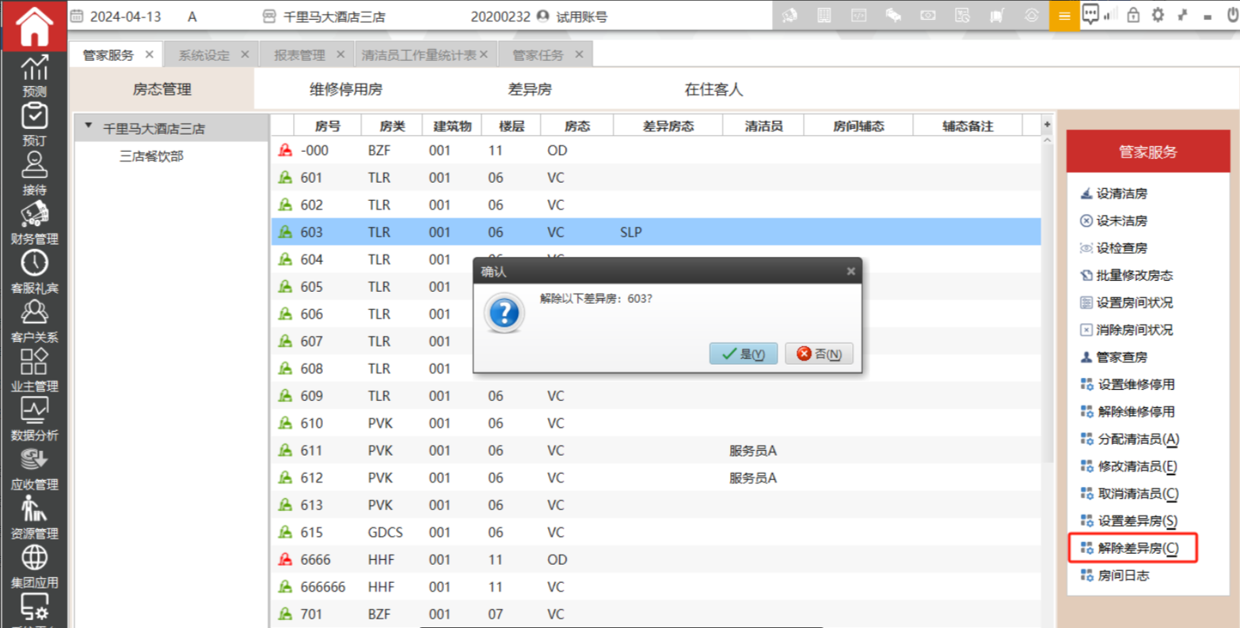Image resolution: width=1240 pixels, height=628 pixels.
Task: Click the bed icon in top toolbar
Action: [x=893, y=16]
